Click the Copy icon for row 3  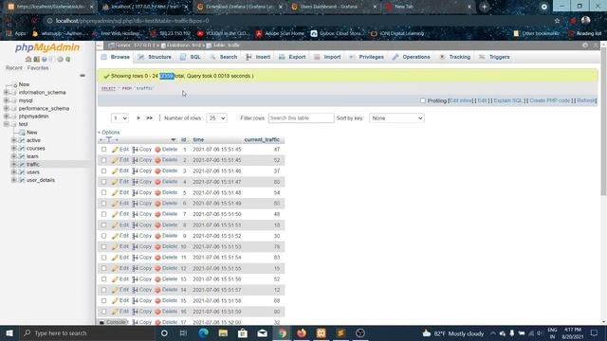135,170
